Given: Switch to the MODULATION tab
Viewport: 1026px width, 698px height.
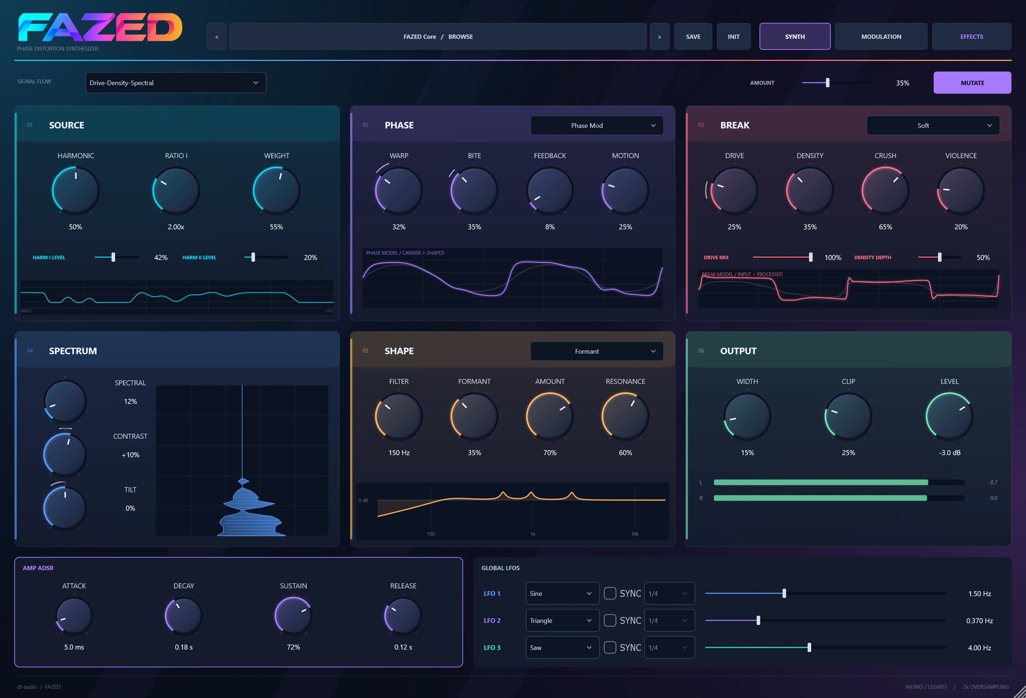Looking at the screenshot, I should coord(881,37).
